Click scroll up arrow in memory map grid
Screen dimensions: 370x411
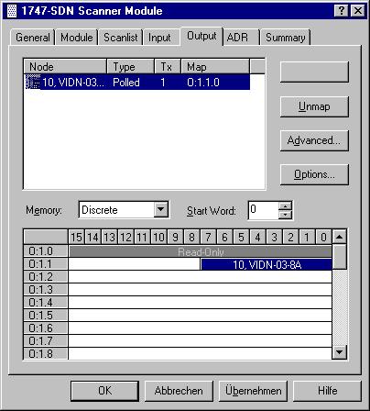(339, 237)
